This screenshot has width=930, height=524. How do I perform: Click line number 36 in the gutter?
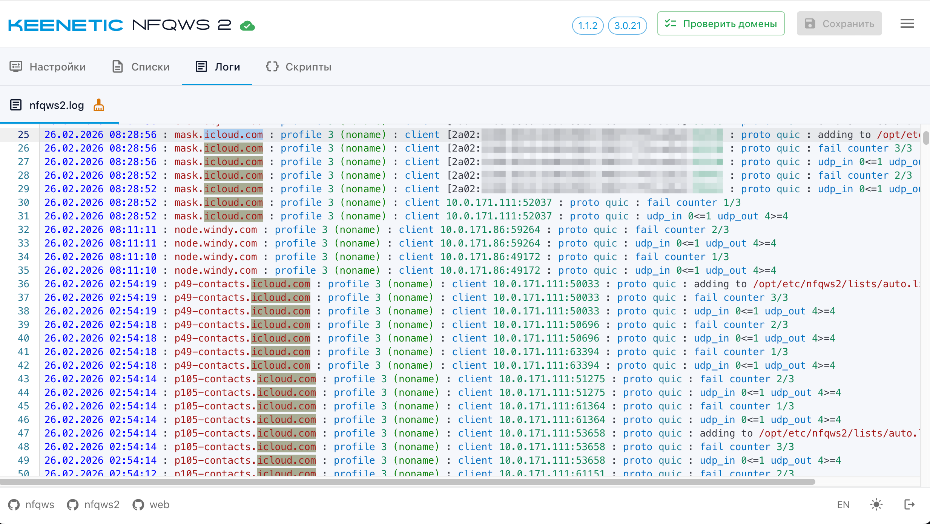[23, 284]
